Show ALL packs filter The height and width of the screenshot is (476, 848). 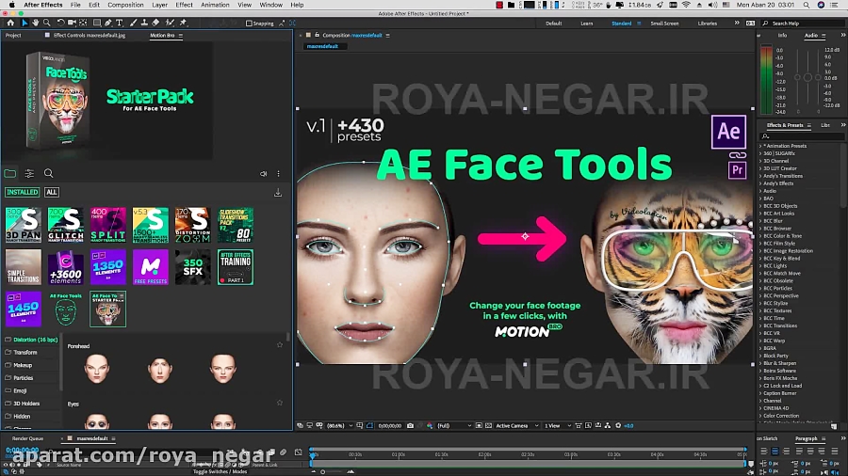pos(52,192)
